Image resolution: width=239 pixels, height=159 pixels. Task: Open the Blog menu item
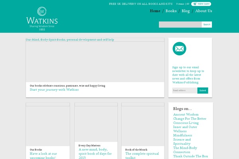(186, 11)
